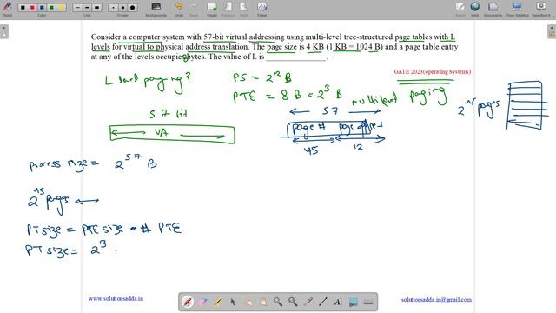Choose the large eraser size

tap(132, 7)
